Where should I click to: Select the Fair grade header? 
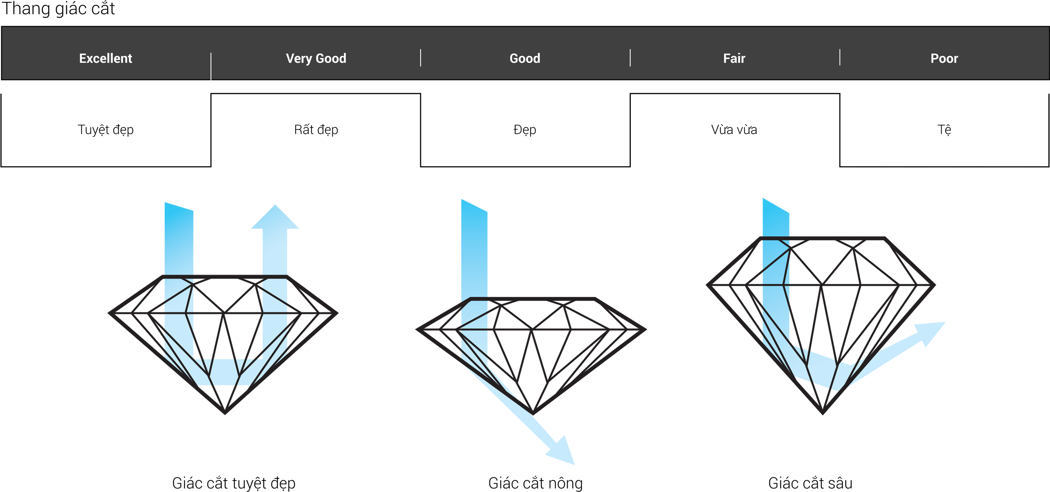click(x=734, y=58)
